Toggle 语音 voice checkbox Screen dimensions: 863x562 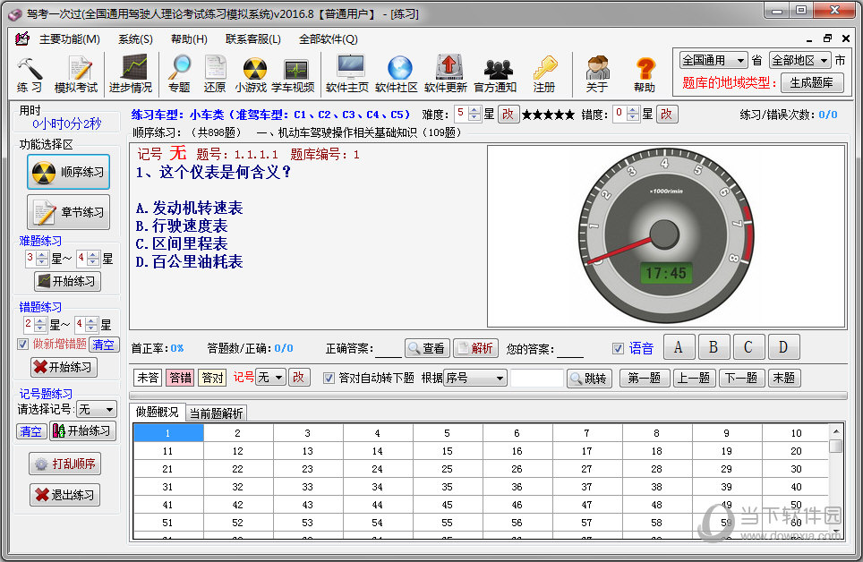(x=618, y=348)
